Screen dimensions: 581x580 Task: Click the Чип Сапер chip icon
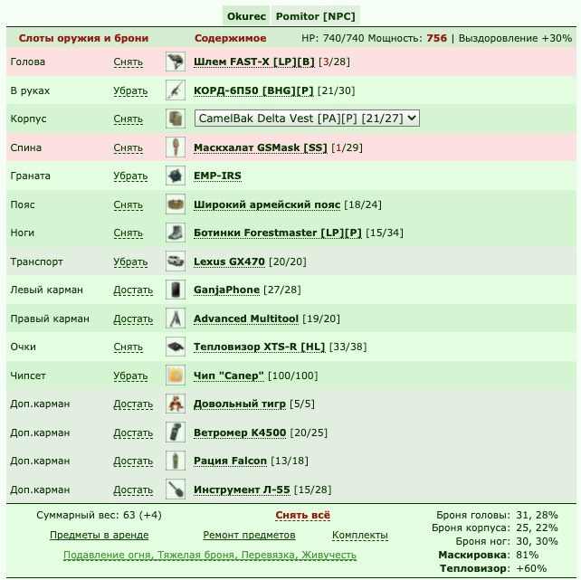(x=176, y=376)
